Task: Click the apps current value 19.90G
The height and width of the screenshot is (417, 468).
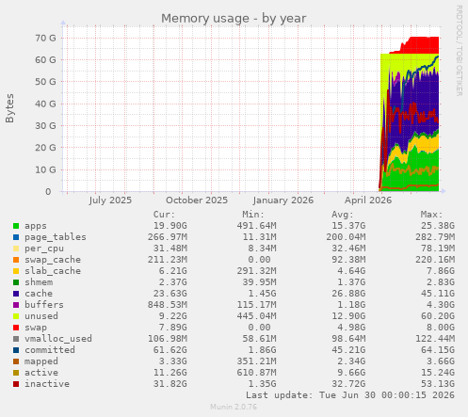Action: click(170, 226)
